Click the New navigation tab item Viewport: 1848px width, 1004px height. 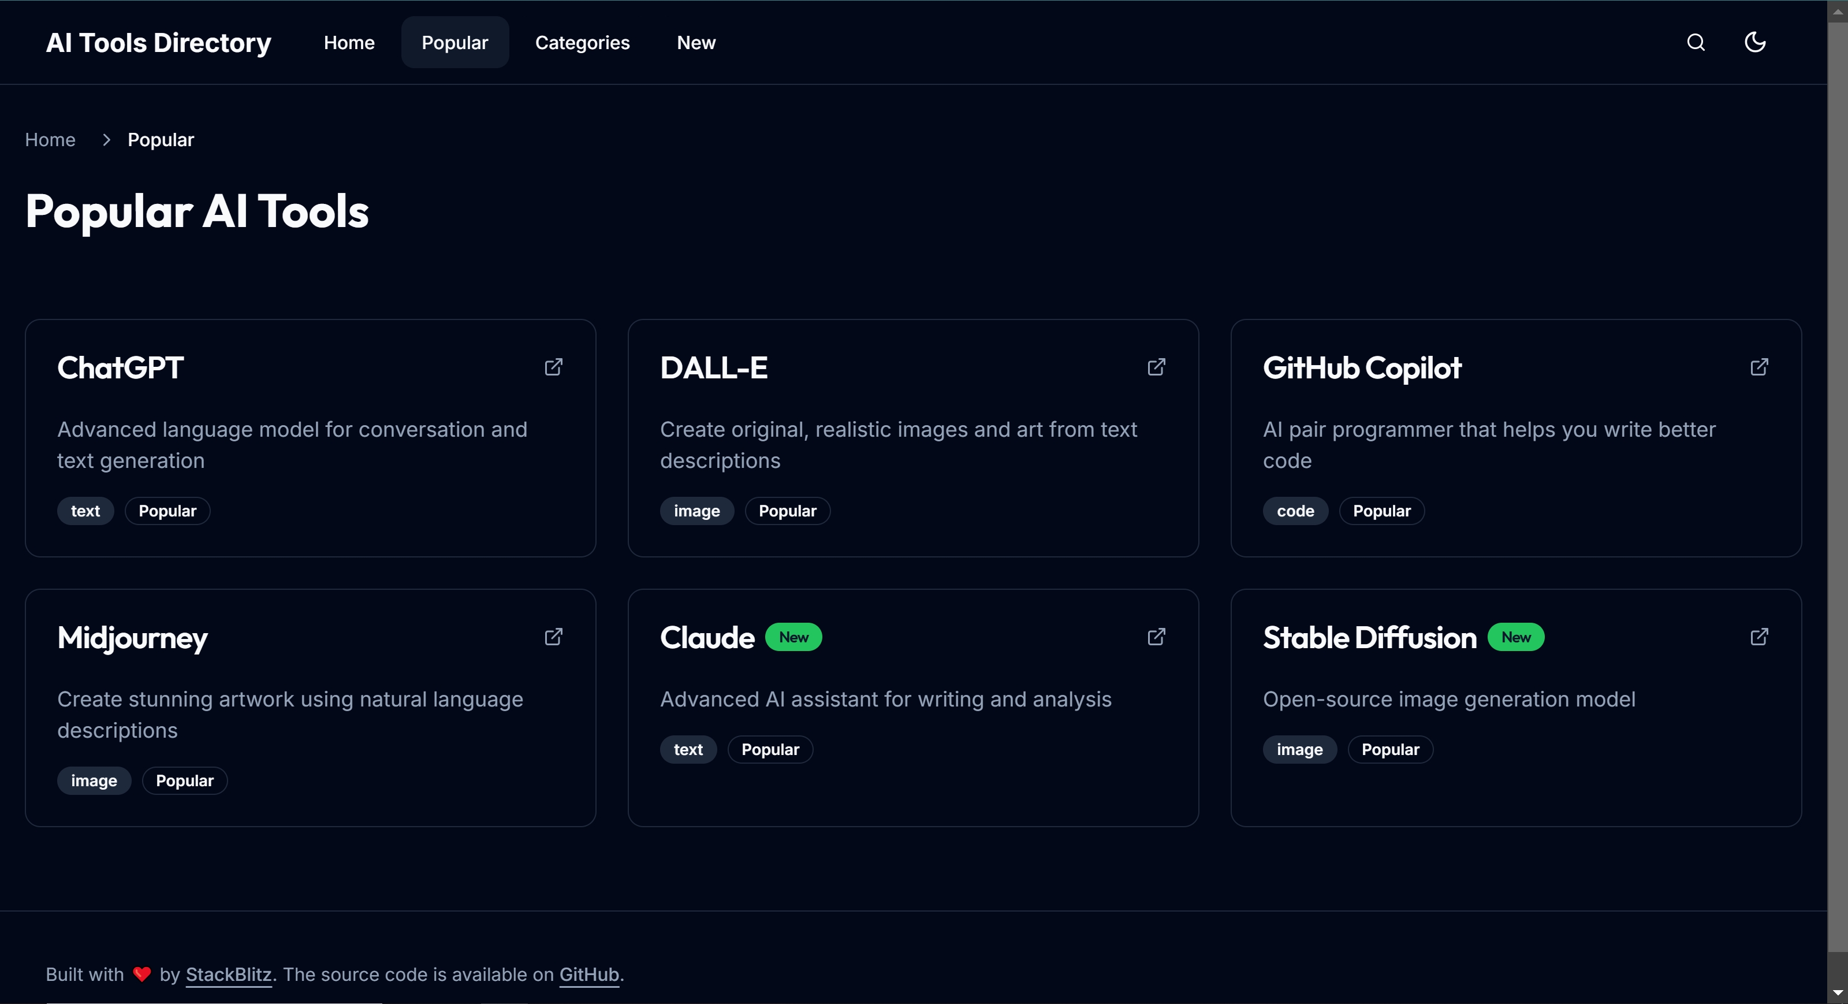point(696,42)
